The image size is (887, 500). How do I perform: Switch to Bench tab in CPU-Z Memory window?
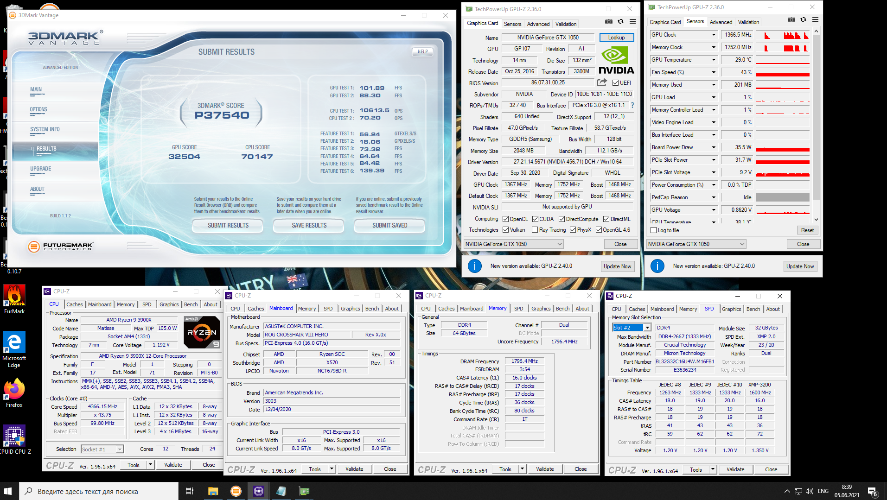[x=562, y=309]
